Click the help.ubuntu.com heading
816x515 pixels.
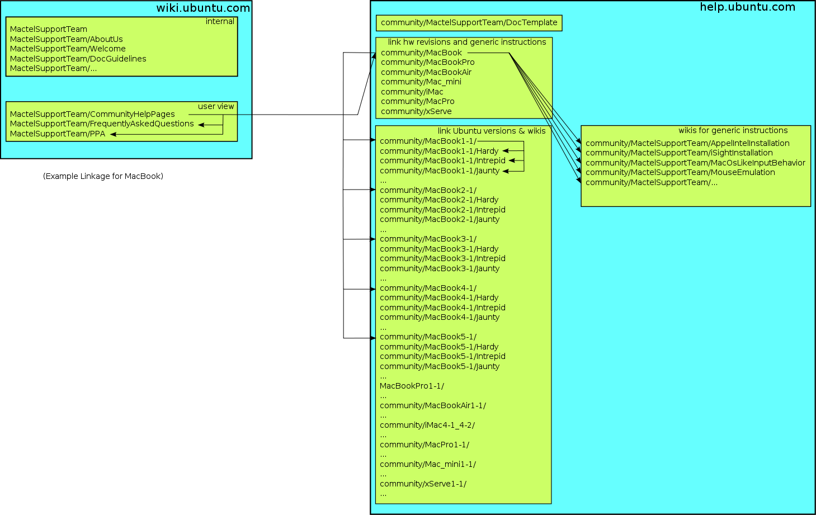(748, 7)
